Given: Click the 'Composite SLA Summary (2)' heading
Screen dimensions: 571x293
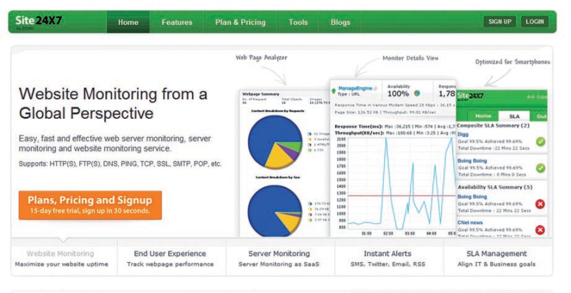Looking at the screenshot, I should point(493,125).
